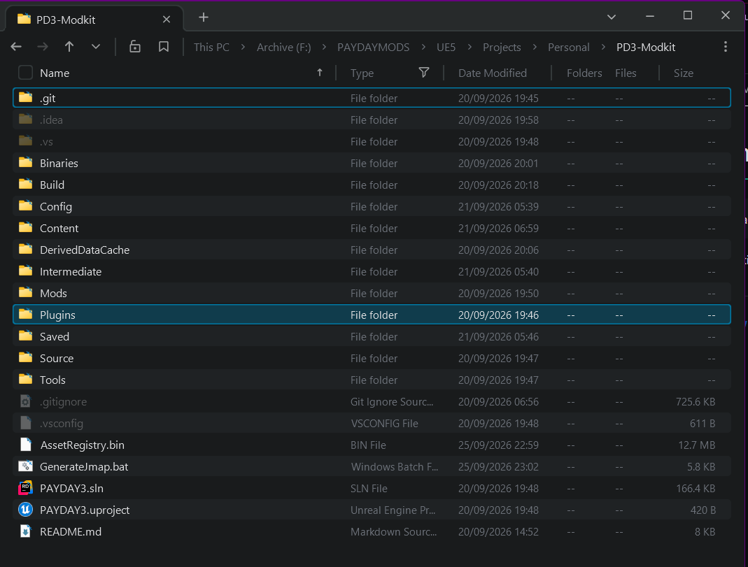This screenshot has height=567, width=748.
Task: Go back using the back arrow
Action: pyautogui.click(x=16, y=47)
